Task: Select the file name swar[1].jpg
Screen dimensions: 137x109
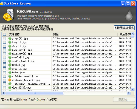Action: [19, 69]
